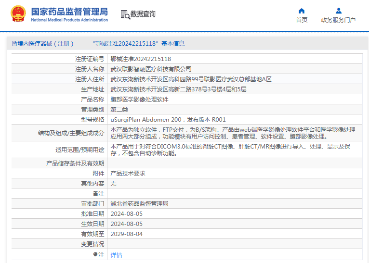Click the home house icon

click(x=302, y=11)
